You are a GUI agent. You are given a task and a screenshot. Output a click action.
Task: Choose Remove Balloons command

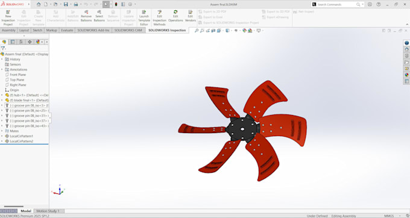point(86,16)
